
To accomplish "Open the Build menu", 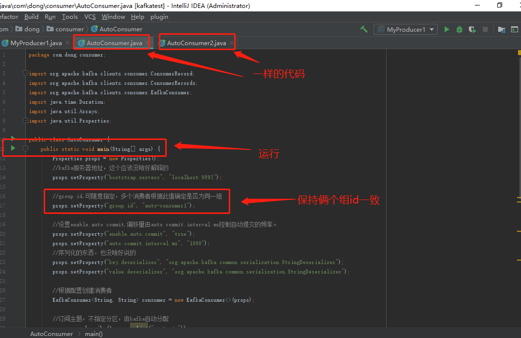I will coord(31,16).
